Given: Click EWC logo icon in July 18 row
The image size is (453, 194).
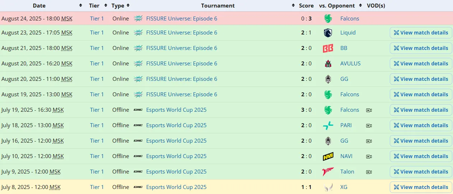Looking at the screenshot, I should 138,125.
